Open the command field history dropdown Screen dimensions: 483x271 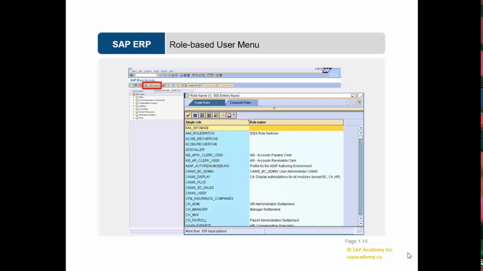pos(157,75)
